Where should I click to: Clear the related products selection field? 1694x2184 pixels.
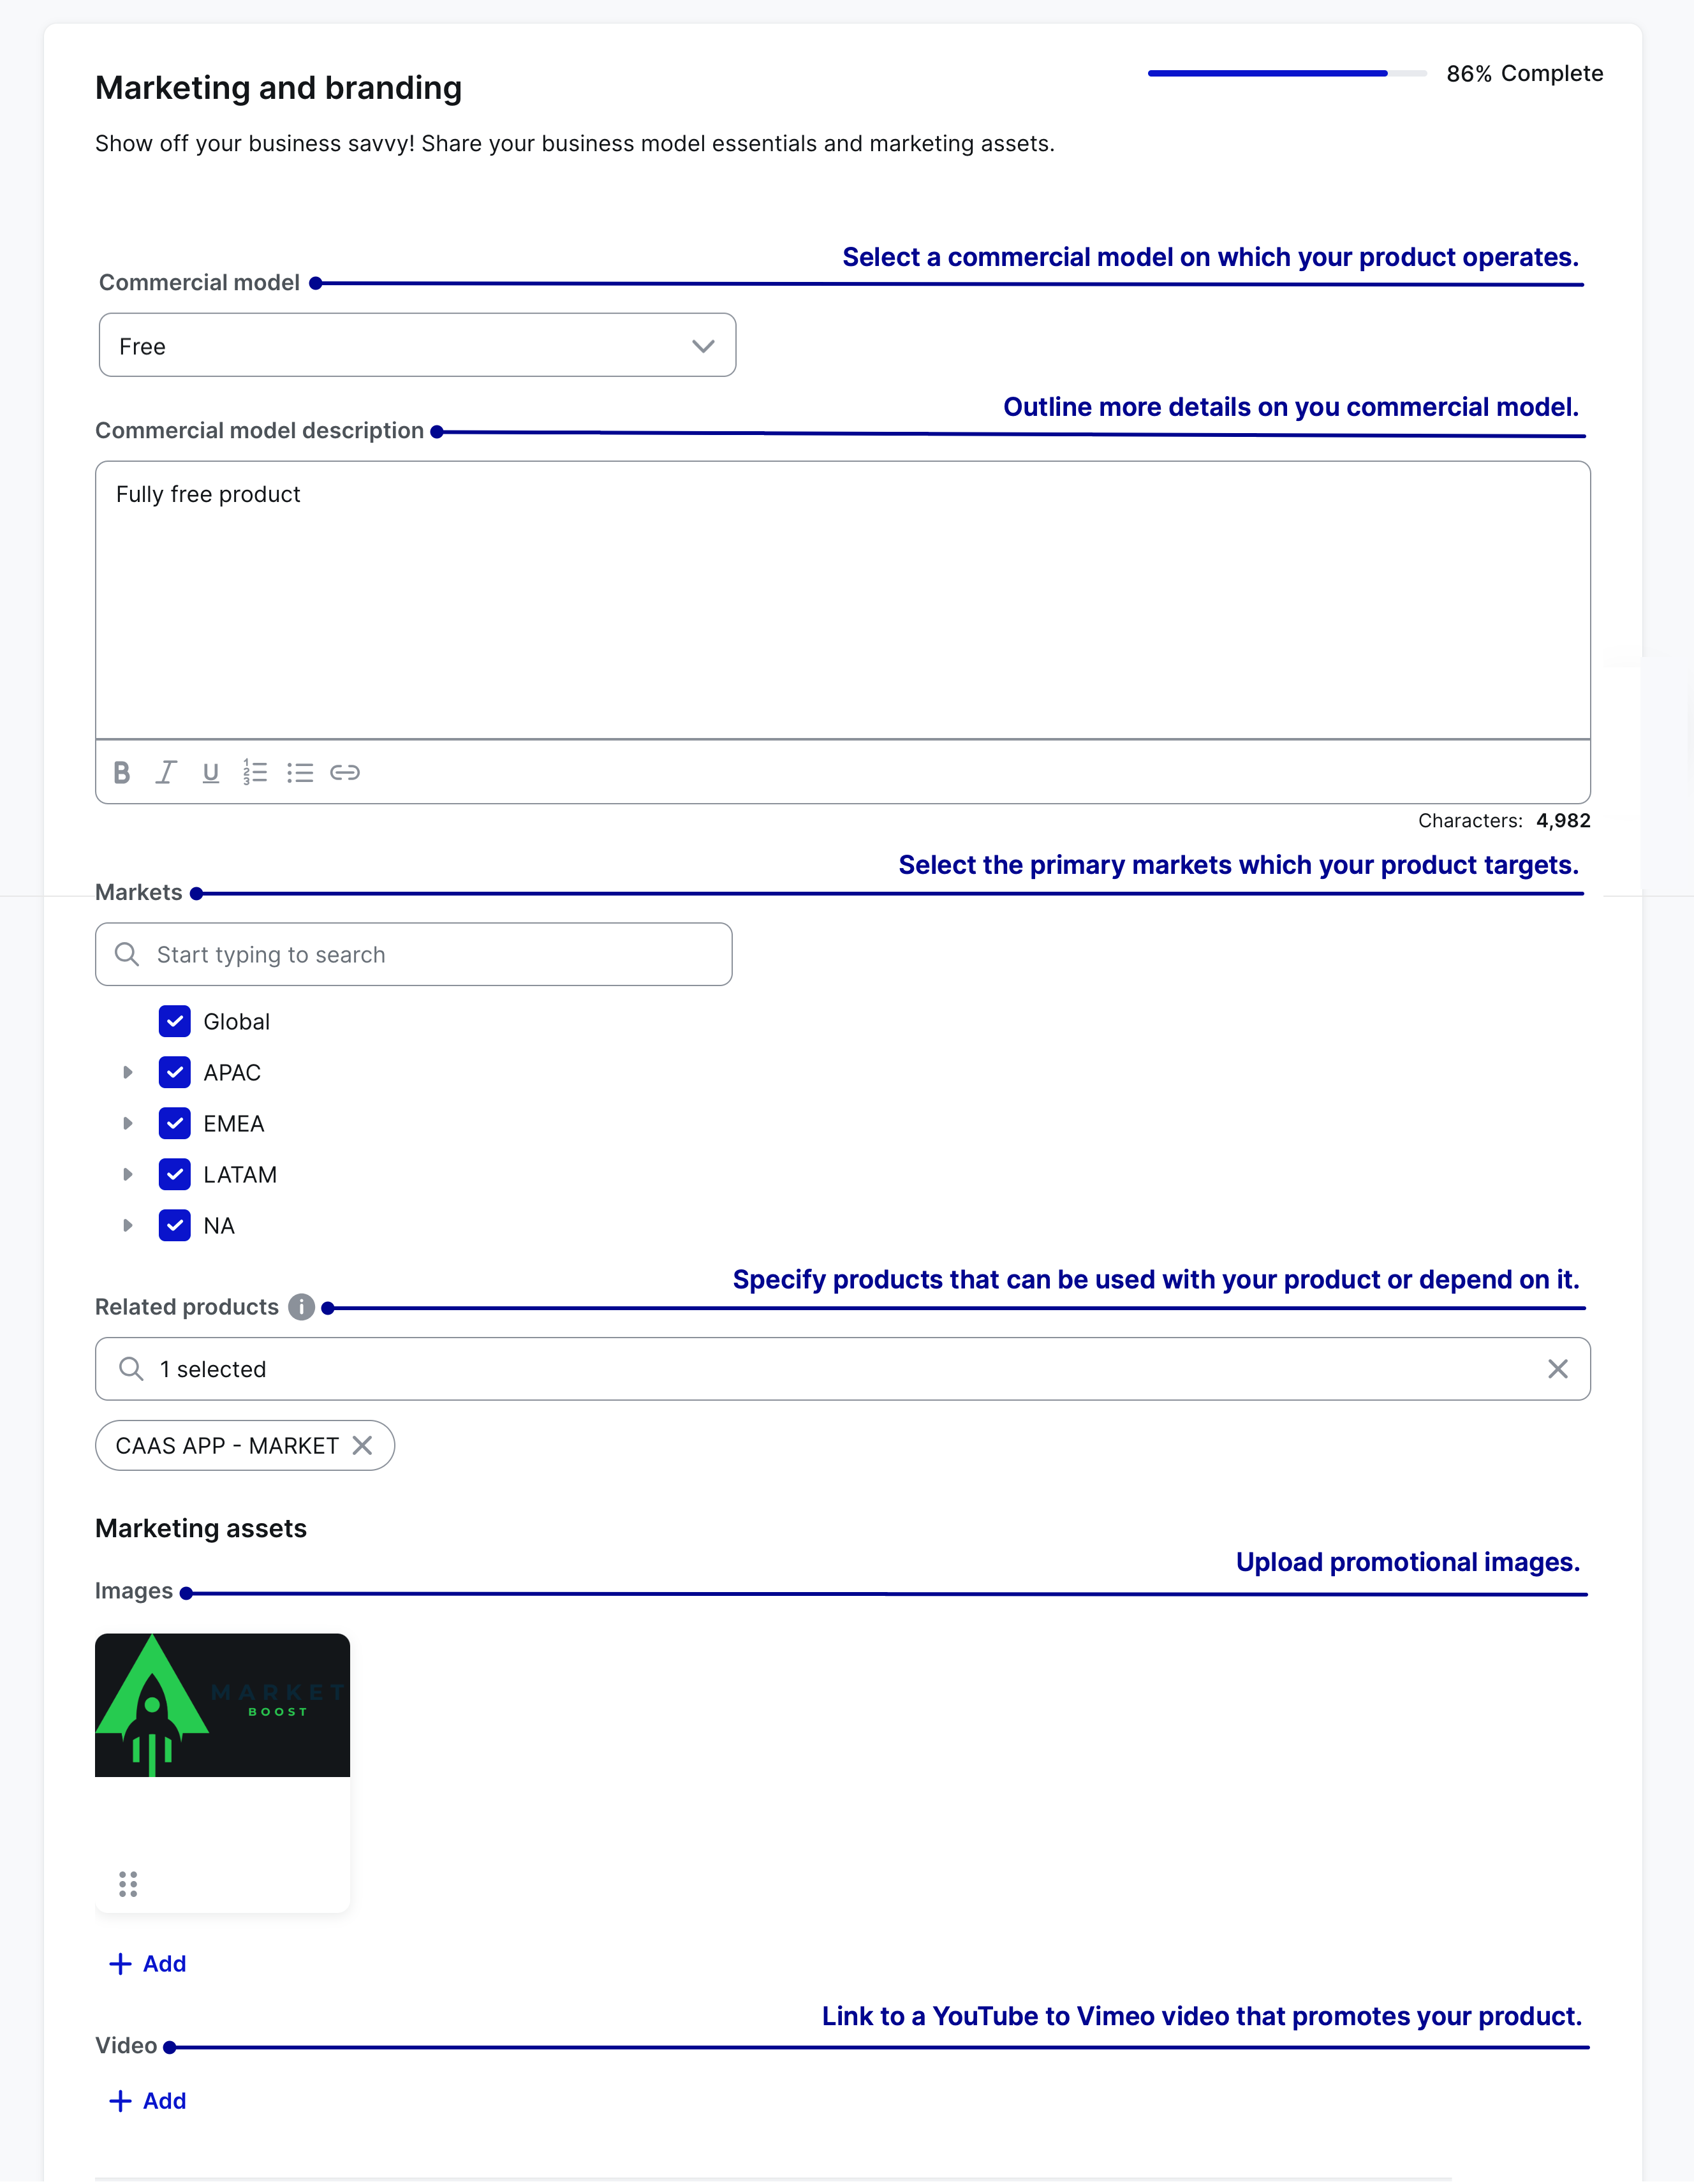(x=1557, y=1369)
